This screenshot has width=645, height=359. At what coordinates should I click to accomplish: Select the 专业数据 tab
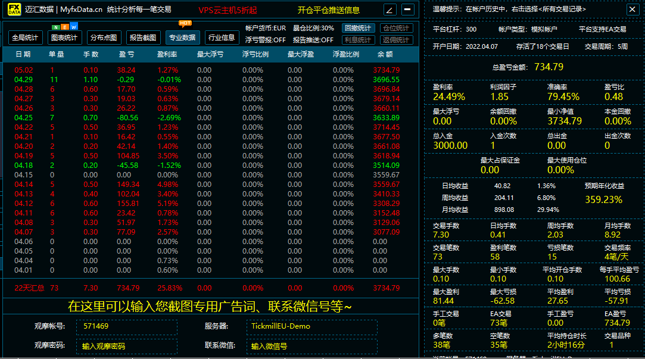182,38
